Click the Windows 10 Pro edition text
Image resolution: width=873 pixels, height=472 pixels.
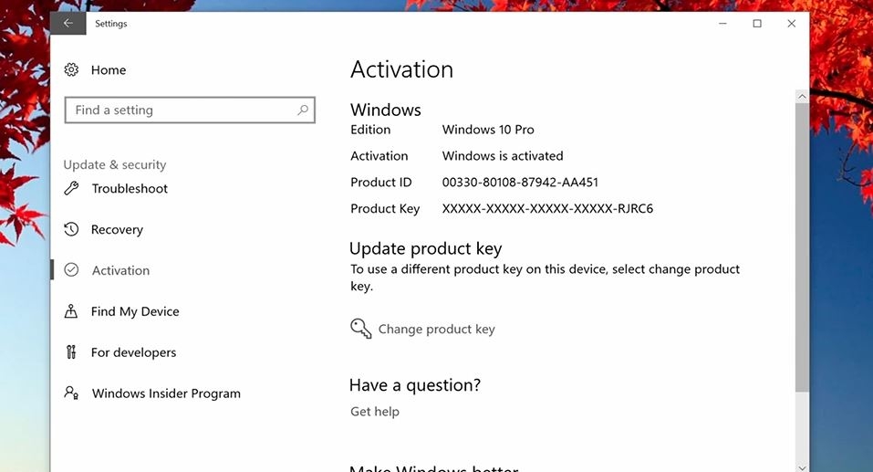coord(488,130)
